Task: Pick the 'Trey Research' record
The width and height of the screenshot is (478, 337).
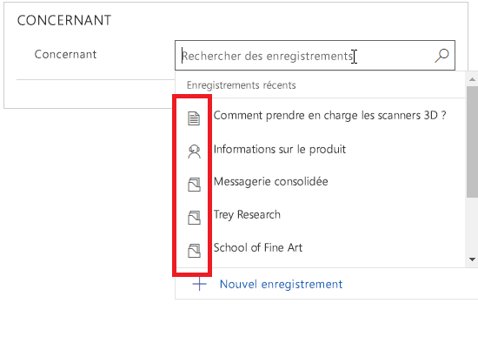Action: tap(247, 214)
